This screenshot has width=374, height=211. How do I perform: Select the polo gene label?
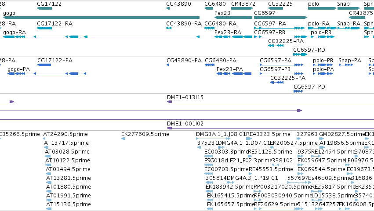313,4
